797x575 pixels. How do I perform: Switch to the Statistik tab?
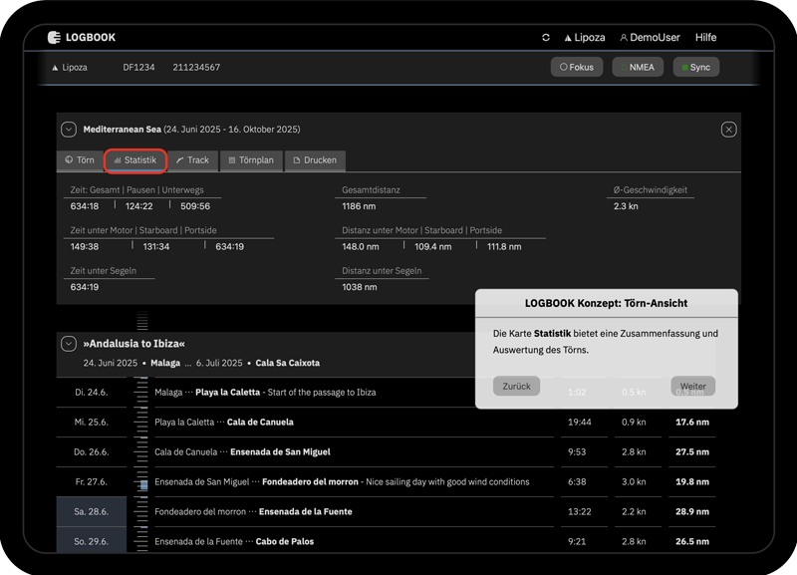[135, 160]
